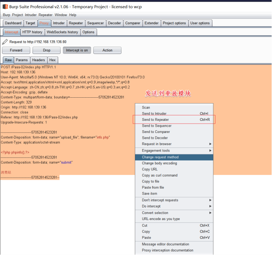Open the Burp menu

point(6,15)
